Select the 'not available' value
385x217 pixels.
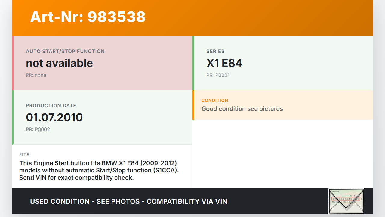pos(59,63)
